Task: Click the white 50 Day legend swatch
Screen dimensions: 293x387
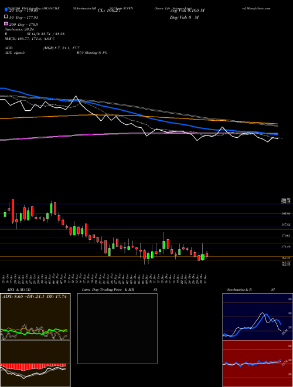Action: tap(6, 17)
